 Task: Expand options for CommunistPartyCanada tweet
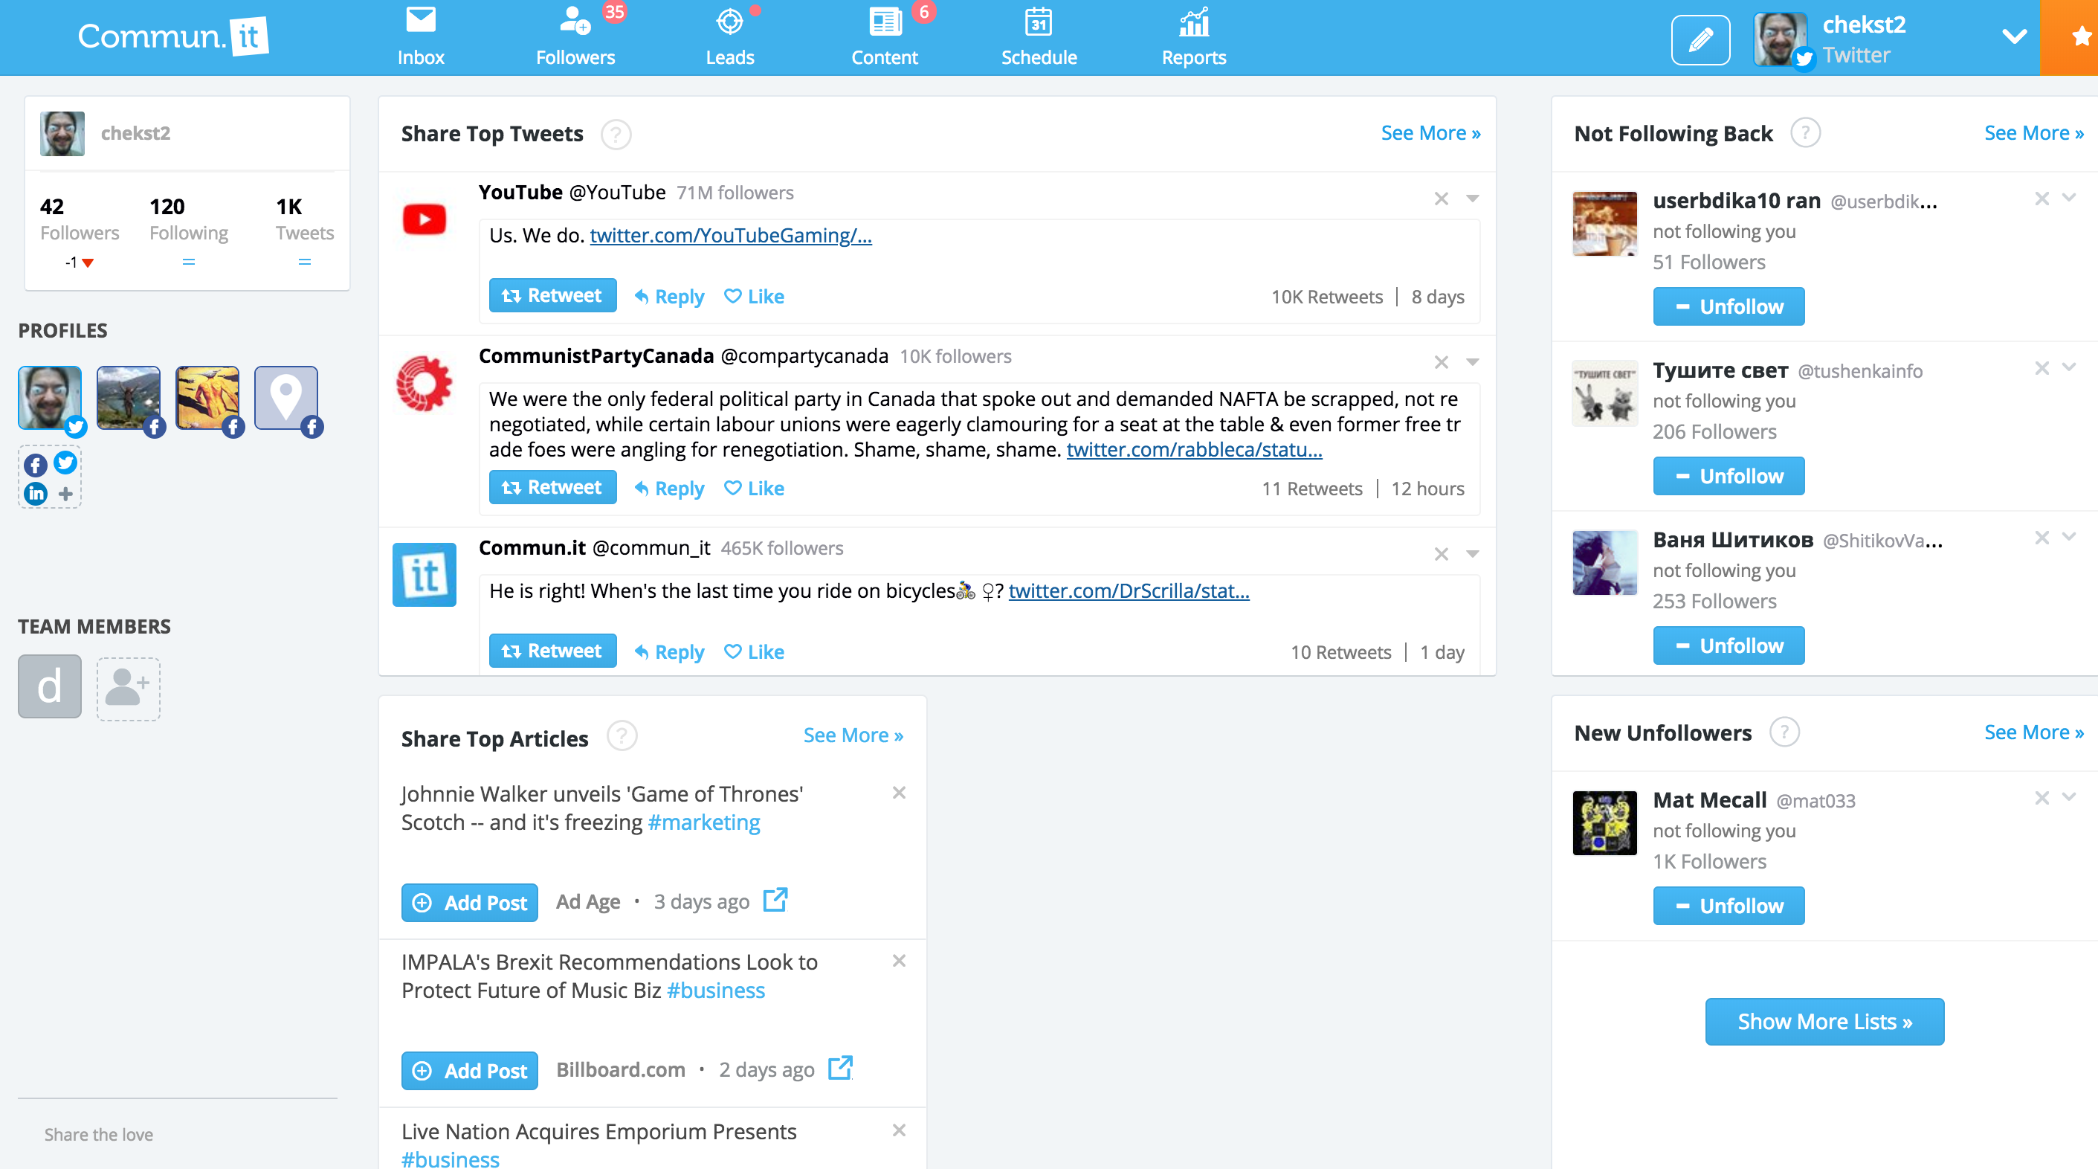[x=1473, y=362]
